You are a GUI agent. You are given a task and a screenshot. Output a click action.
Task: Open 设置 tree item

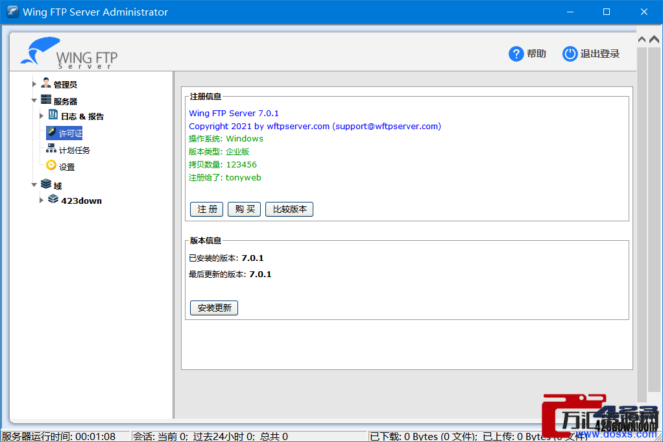pos(67,167)
